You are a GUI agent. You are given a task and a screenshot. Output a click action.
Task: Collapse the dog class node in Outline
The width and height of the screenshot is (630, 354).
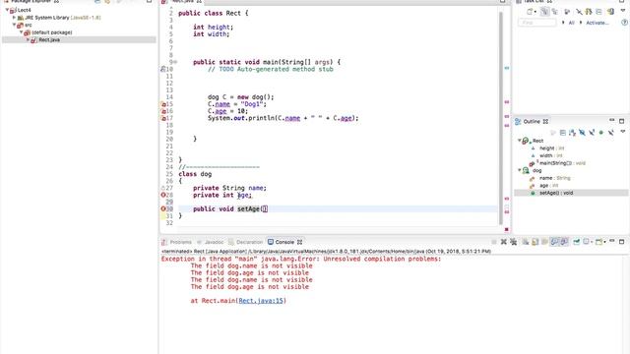click(519, 170)
